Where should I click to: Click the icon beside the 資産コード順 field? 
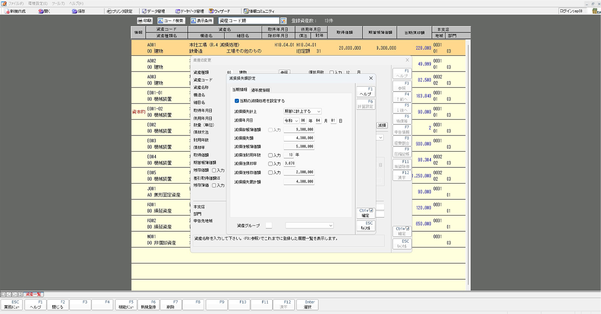283,21
